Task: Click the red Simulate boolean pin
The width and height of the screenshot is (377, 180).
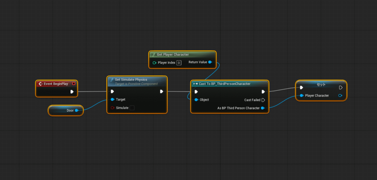Action: point(112,108)
